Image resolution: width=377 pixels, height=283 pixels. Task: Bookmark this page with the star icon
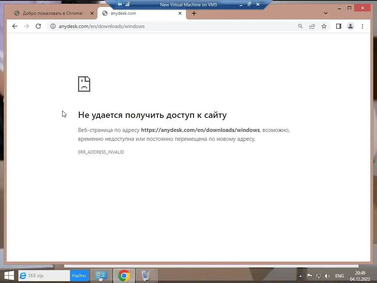point(324,26)
